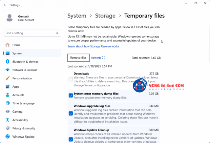Image resolution: width=210 pixels, height=143 pixels.
Task: Click the 2.02 GB size value
Action: (154, 94)
